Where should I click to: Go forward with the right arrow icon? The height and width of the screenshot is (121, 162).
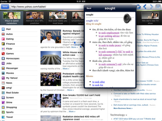(x=152, y=7)
